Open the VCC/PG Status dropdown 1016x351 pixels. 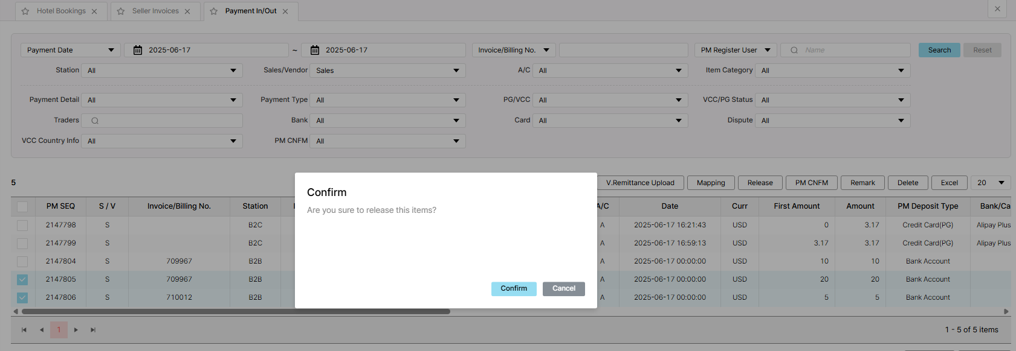point(833,100)
